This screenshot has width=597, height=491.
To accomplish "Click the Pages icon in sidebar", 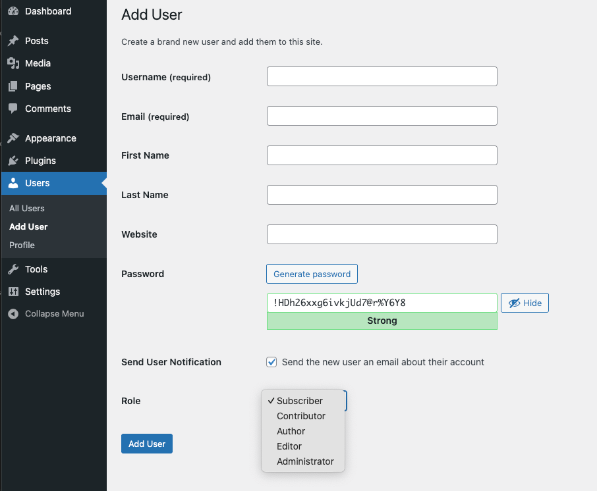I will pos(13,86).
